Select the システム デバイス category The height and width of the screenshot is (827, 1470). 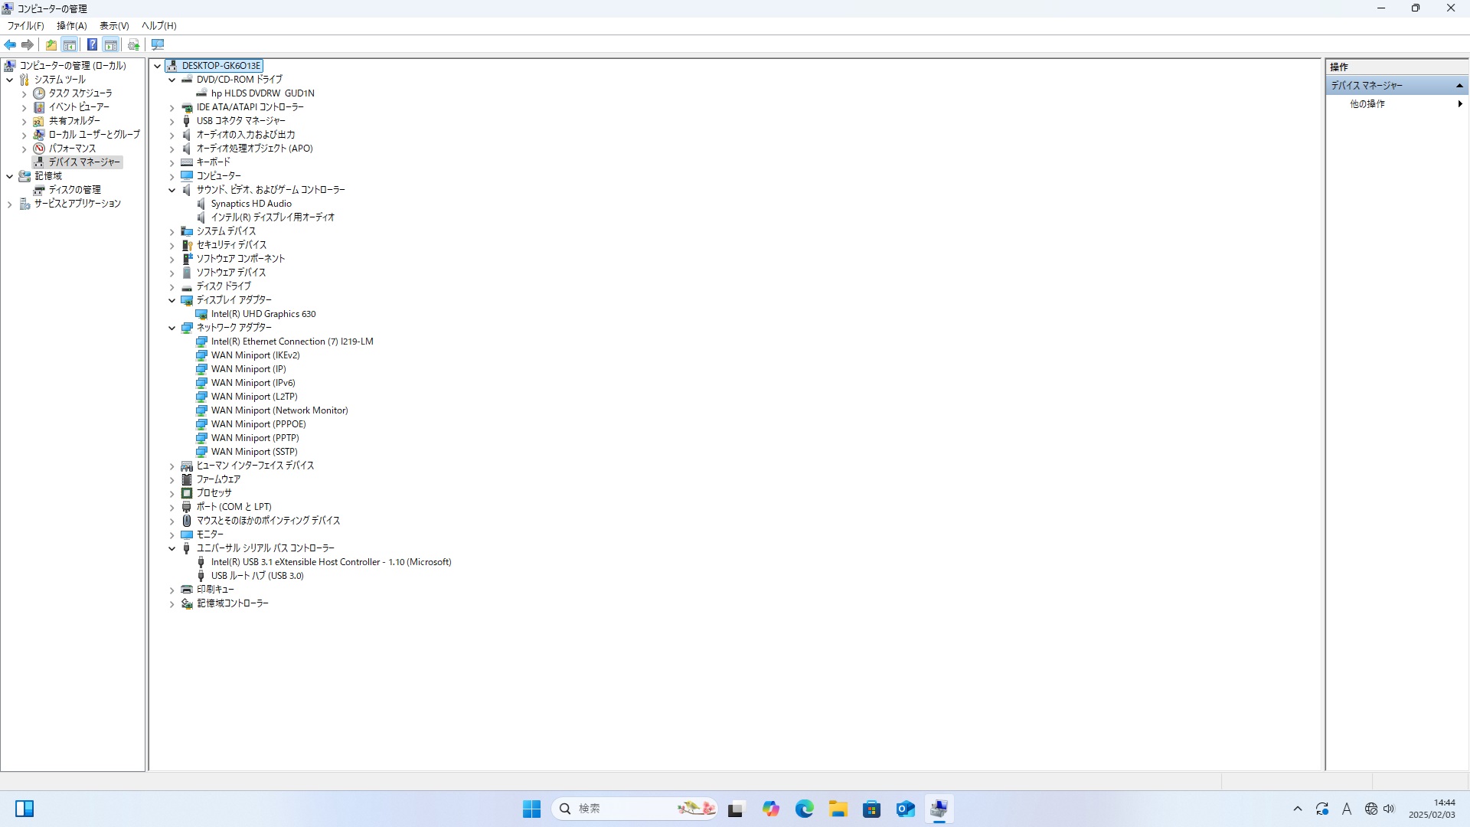pos(226,231)
